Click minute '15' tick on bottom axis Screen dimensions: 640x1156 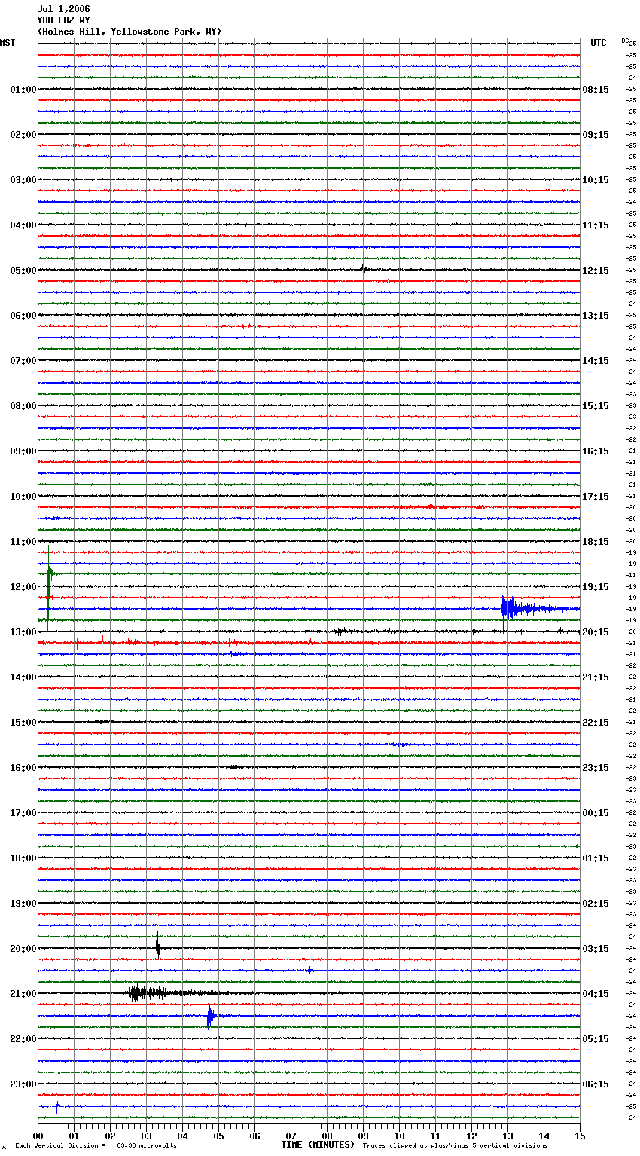point(580,1136)
